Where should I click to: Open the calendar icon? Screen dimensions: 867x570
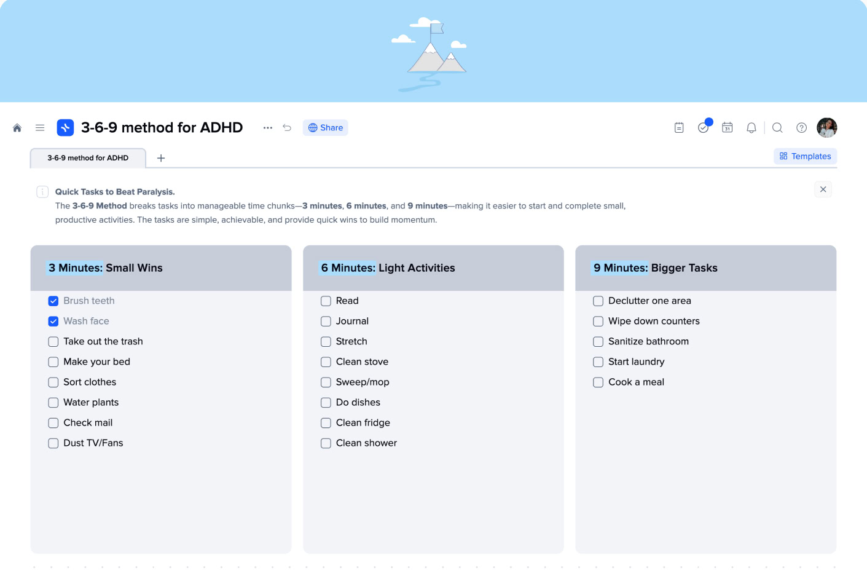728,128
